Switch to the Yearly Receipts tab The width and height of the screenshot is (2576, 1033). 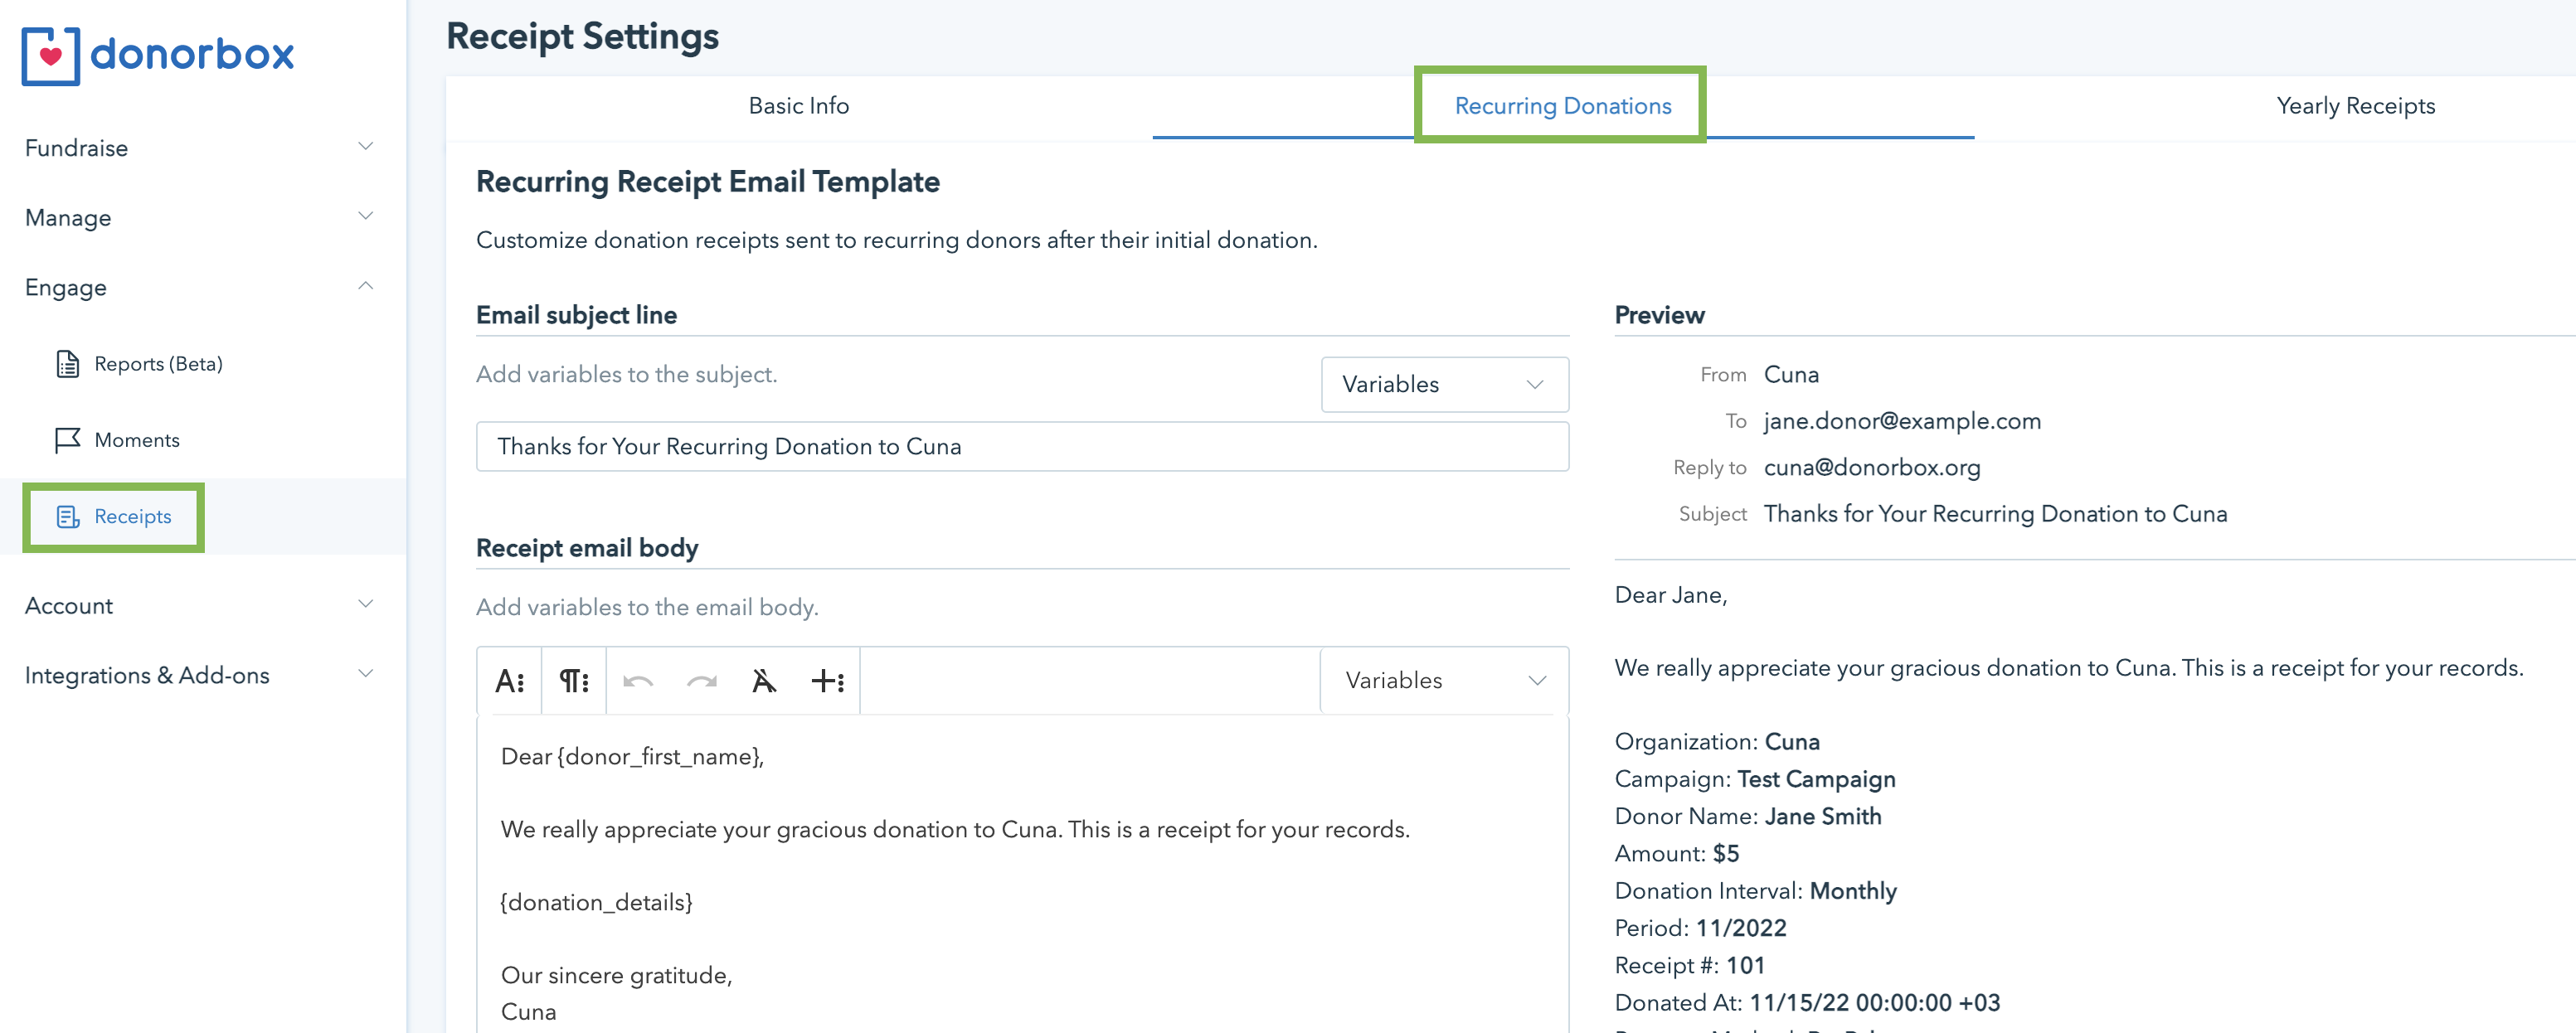click(2355, 106)
